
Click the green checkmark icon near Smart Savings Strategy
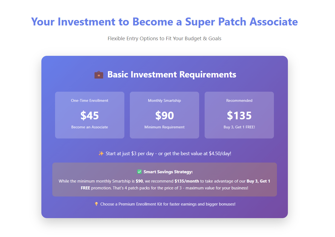point(139,172)
